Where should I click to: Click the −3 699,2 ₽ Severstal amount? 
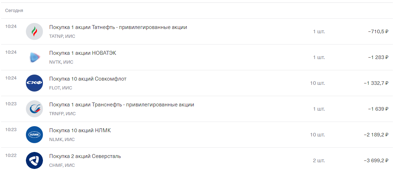coord(376,160)
